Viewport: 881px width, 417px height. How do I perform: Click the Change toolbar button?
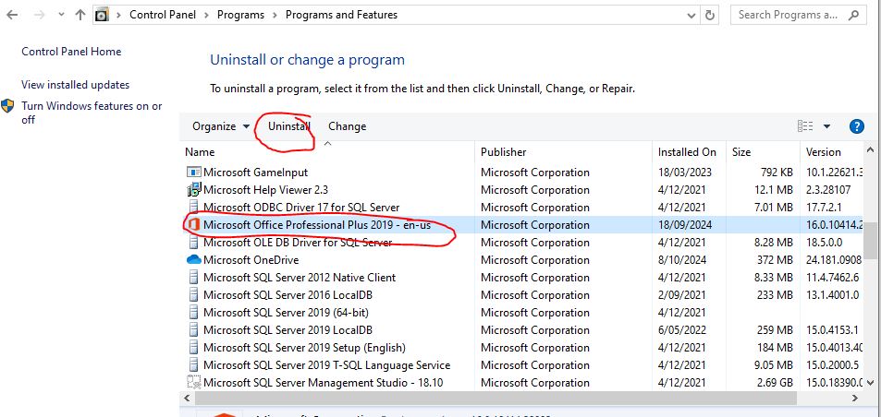(348, 126)
